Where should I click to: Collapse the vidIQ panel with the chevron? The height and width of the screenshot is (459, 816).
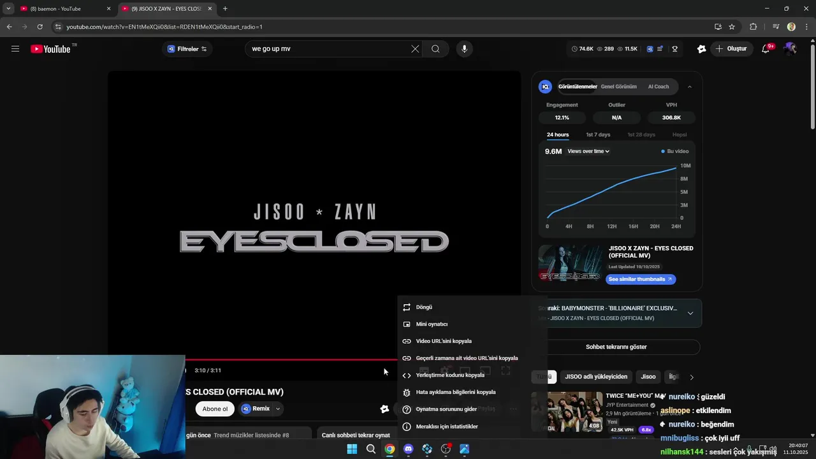coord(689,87)
